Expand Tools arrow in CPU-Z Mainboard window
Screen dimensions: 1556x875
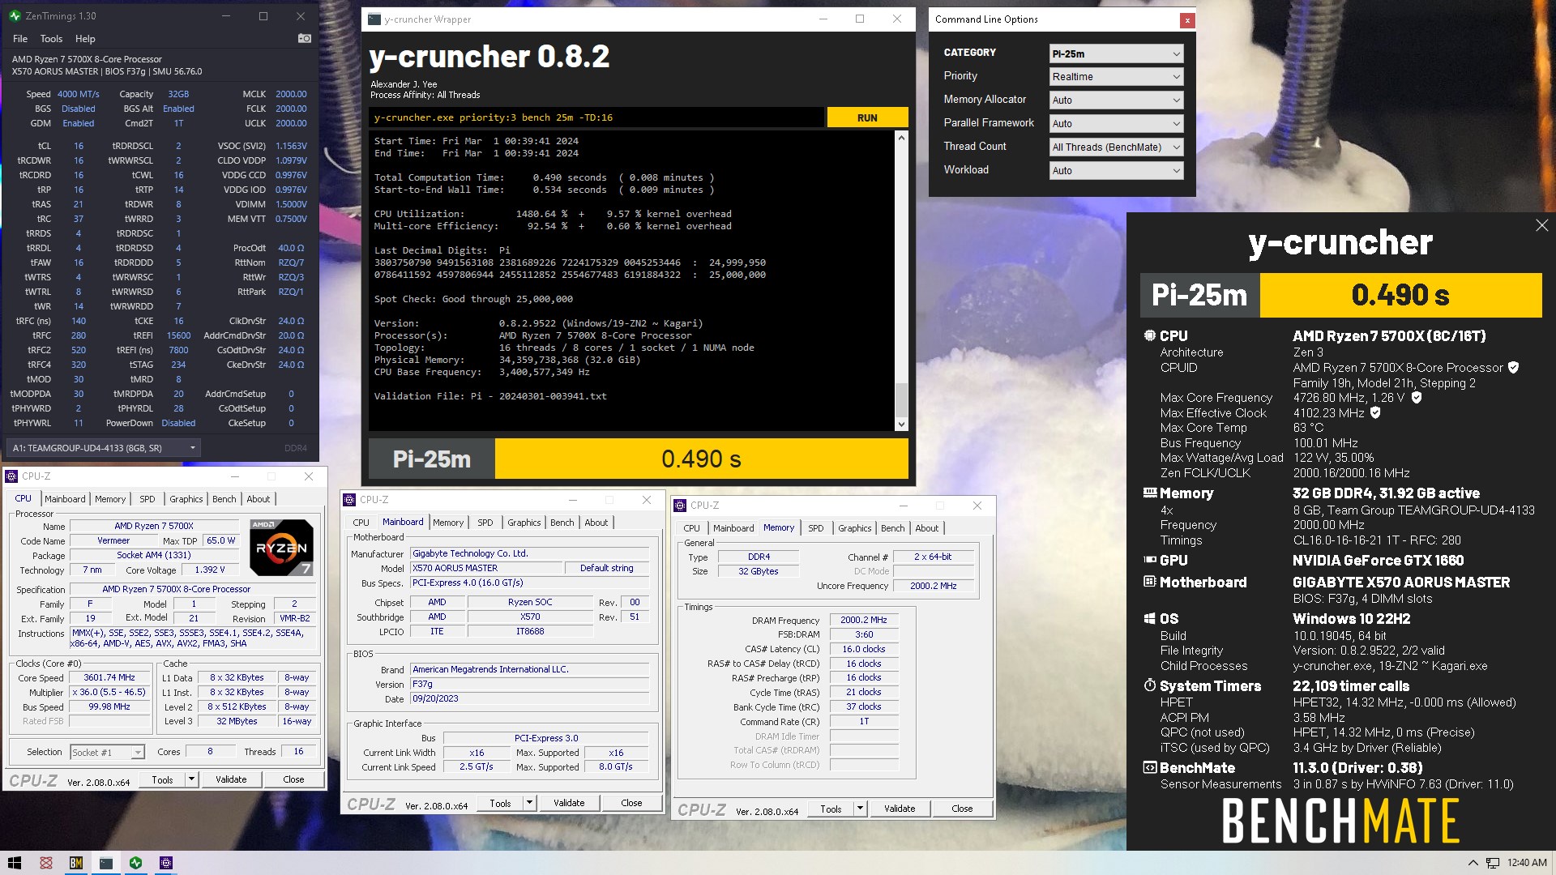[530, 803]
